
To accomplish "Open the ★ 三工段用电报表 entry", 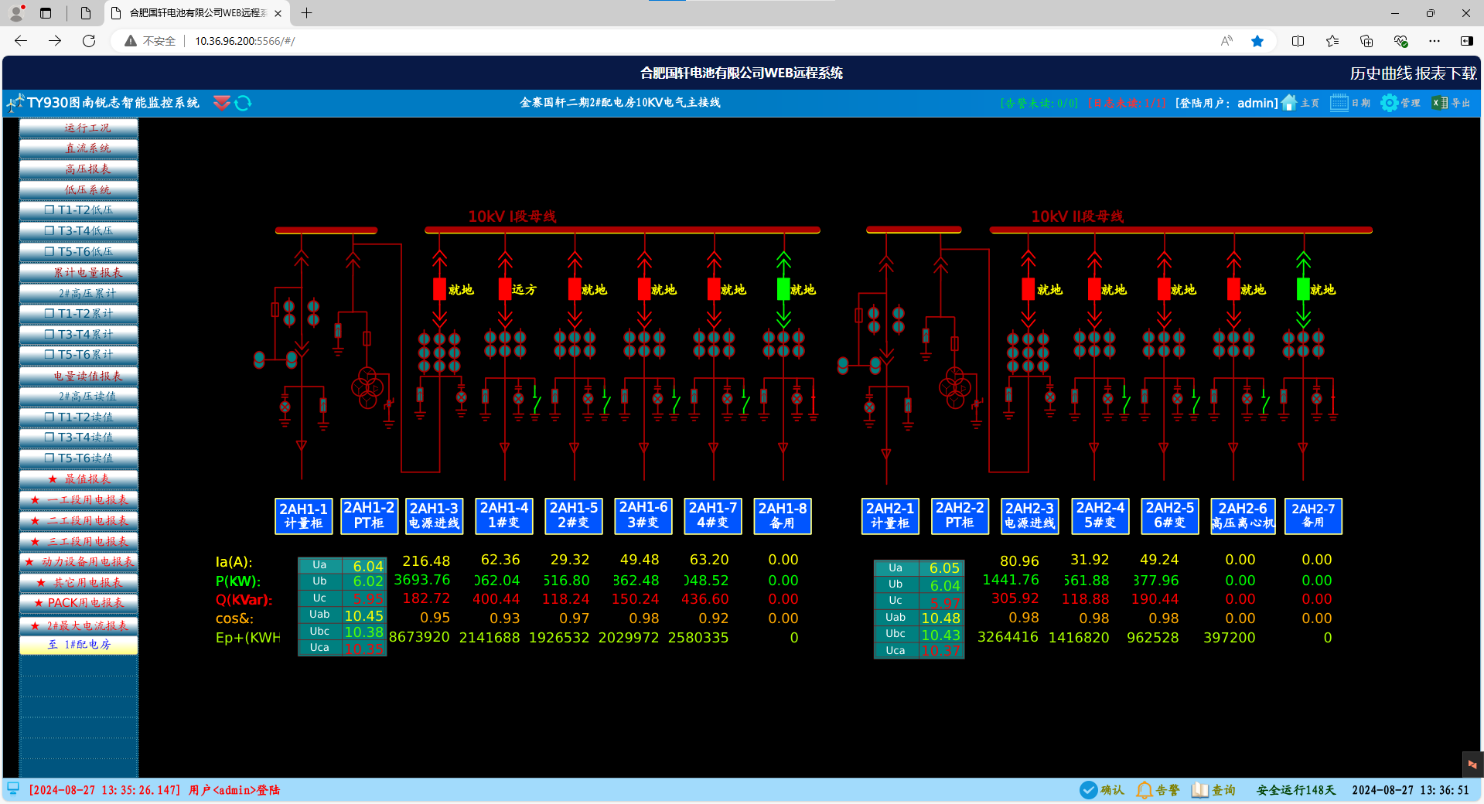I will click(x=79, y=542).
